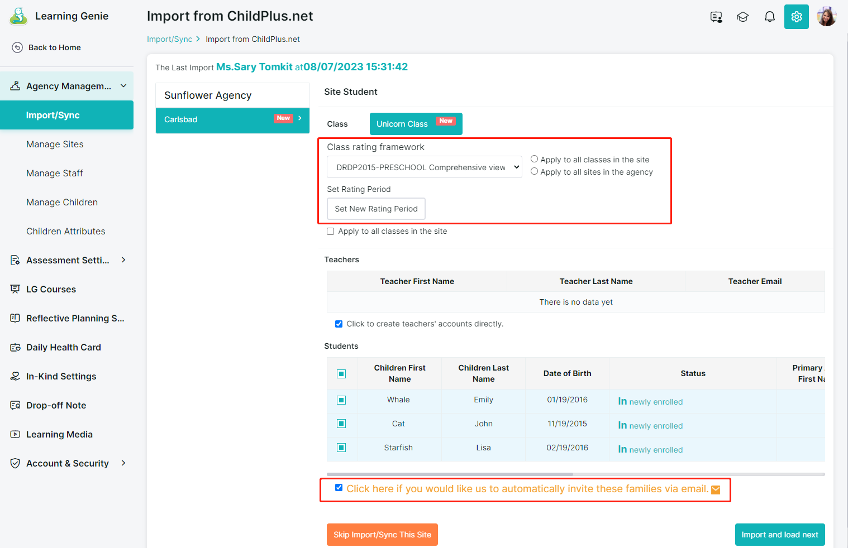Image resolution: width=848 pixels, height=548 pixels.
Task: Open the graduation cap training icon
Action: pyautogui.click(x=742, y=17)
